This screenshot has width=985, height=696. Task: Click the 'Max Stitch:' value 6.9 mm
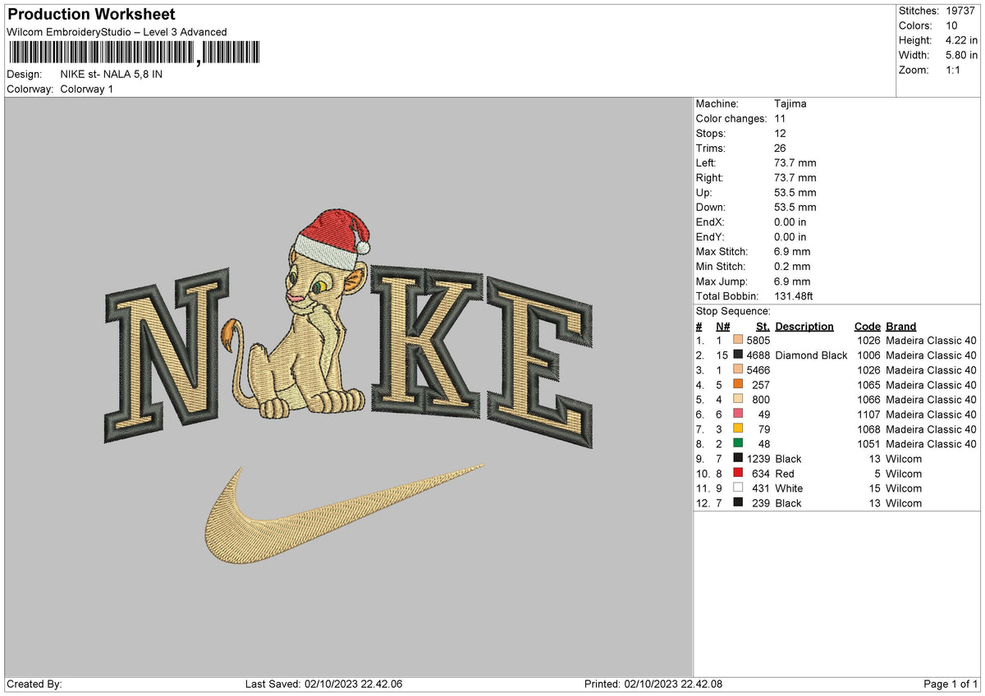point(792,252)
